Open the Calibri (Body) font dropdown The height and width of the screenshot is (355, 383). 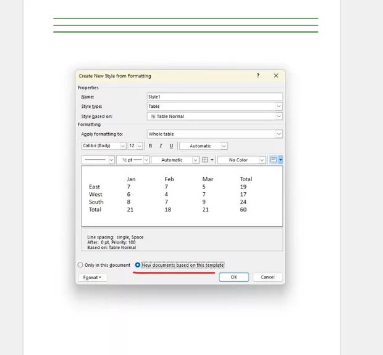[x=104, y=146]
